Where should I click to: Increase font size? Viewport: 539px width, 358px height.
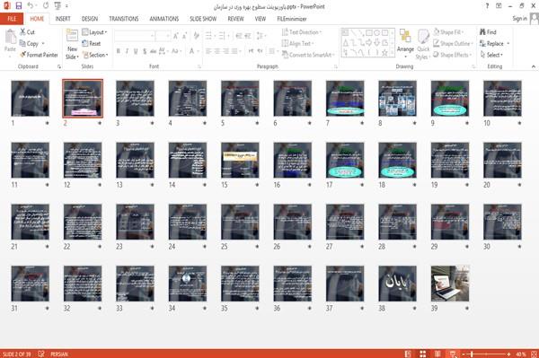[x=176, y=36]
